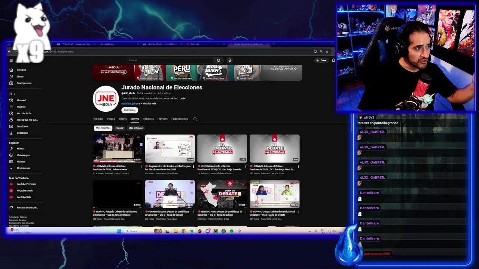Switch to Publicaciones tab
The image size is (479, 269).
180,119
